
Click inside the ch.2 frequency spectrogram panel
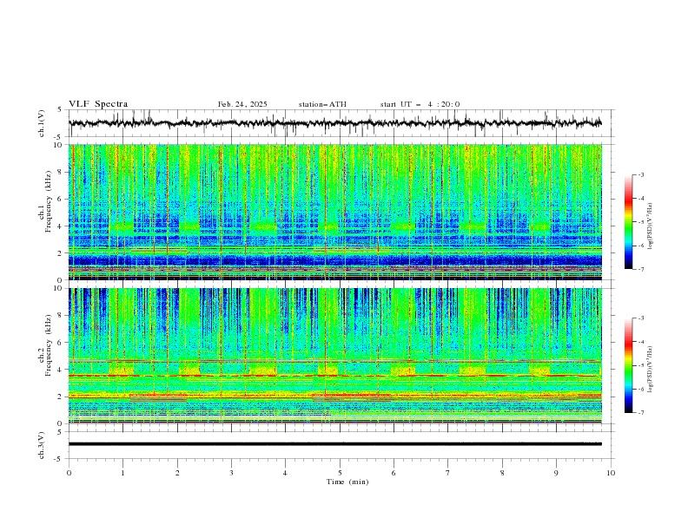335,356
